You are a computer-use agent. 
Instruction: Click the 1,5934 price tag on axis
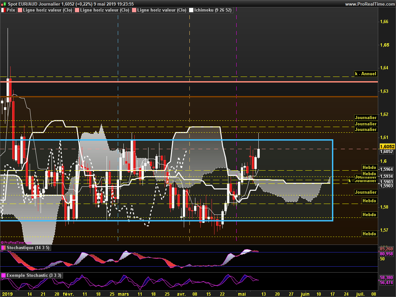click(386, 177)
